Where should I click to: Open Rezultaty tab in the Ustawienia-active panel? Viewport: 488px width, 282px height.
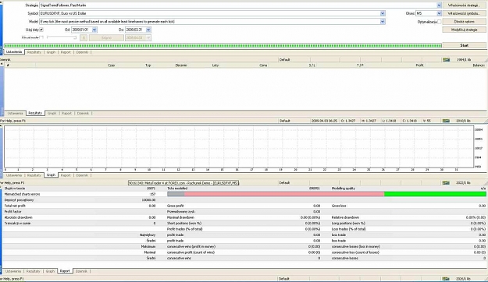coord(34,52)
